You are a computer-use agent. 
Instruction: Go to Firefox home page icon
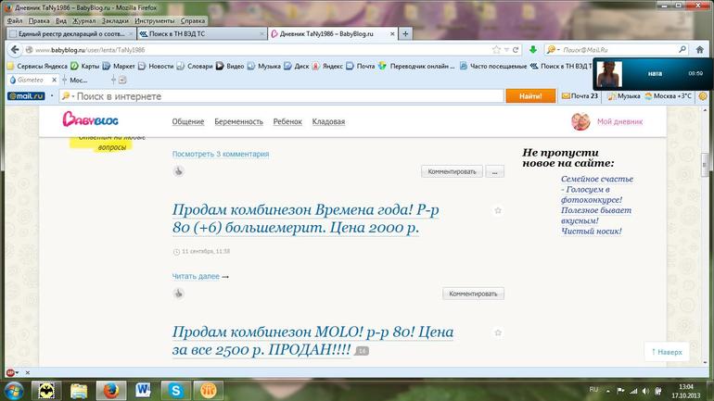point(700,50)
